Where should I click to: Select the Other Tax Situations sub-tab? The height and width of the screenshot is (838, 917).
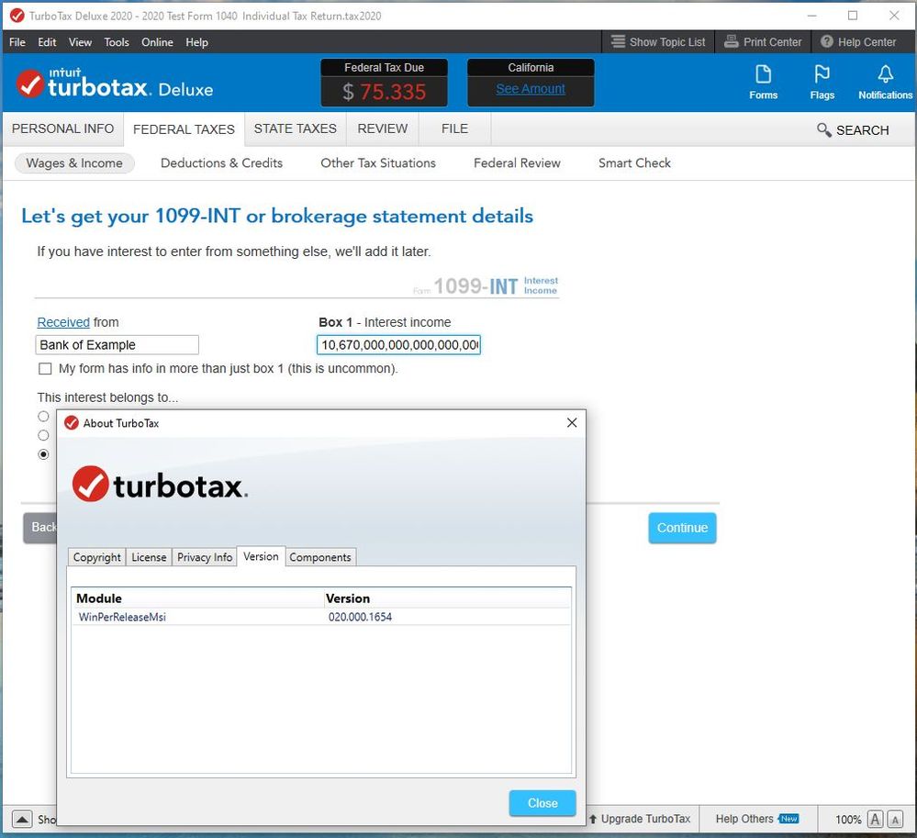tap(378, 163)
